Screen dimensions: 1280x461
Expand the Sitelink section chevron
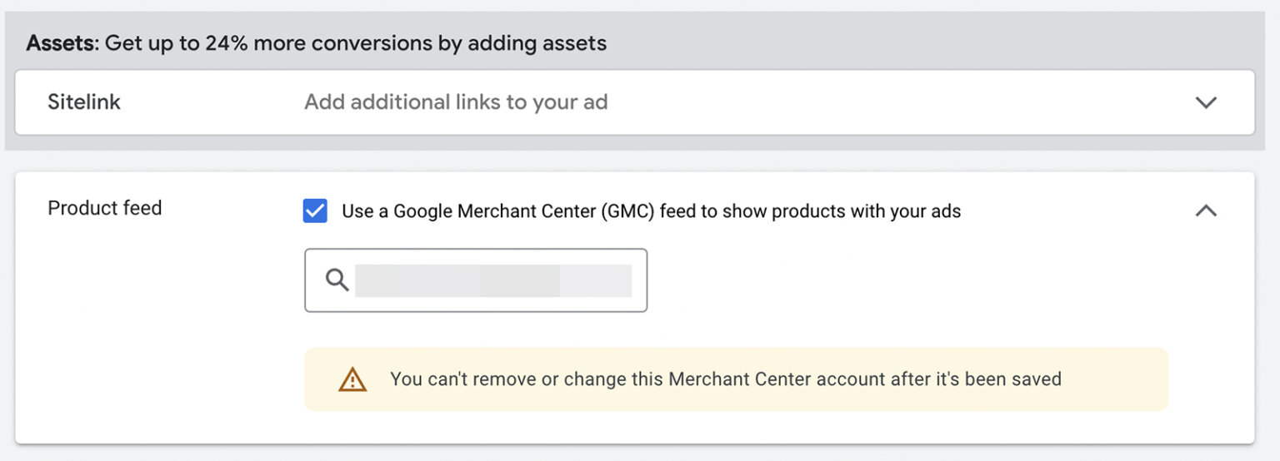[x=1206, y=102]
